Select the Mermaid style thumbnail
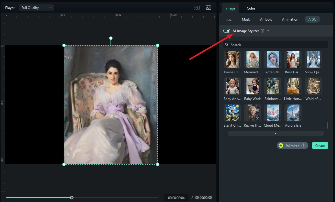335x202 pixels. point(253,59)
